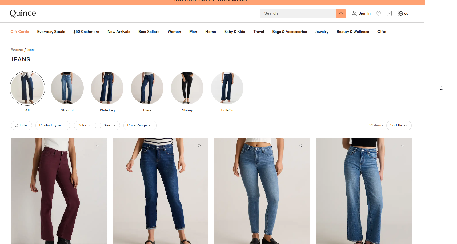Screen dimensions: 457x244
Task: Expand the Size filter dropdown
Action: [110, 125]
